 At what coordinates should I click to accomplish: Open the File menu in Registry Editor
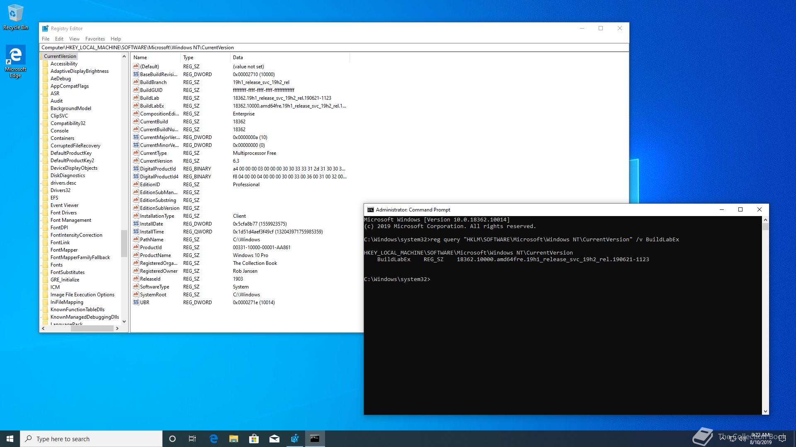pos(46,39)
